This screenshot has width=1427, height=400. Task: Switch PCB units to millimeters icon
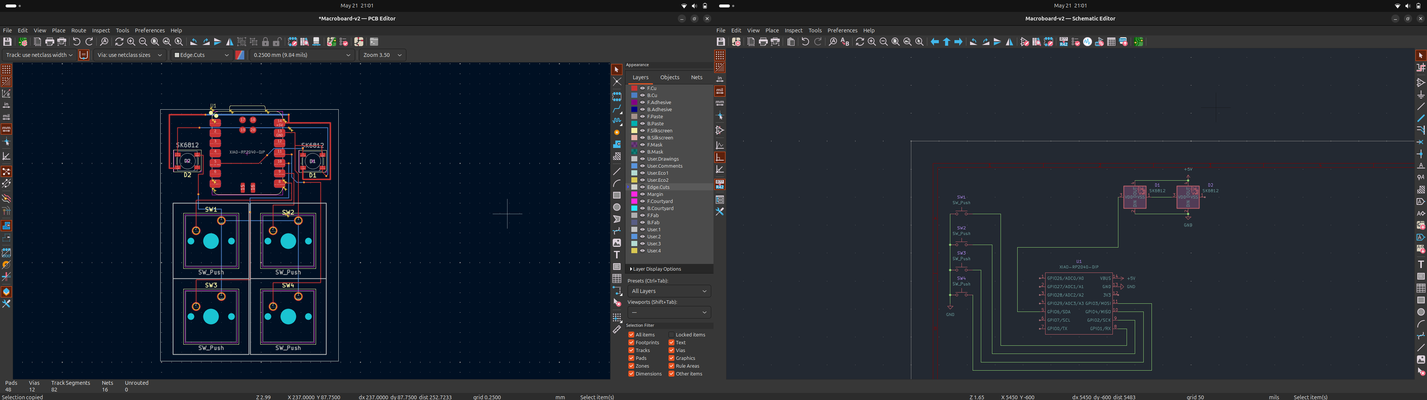(x=6, y=129)
